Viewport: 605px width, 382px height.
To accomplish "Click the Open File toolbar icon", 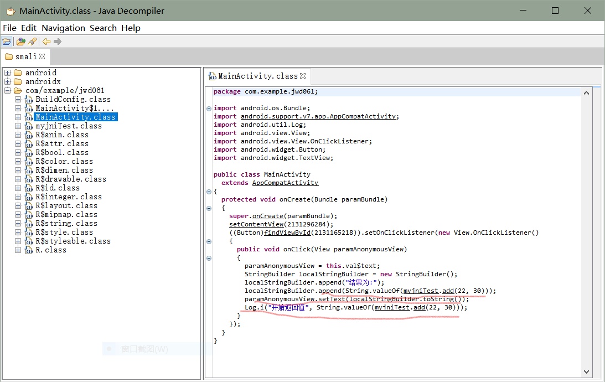I will 7,42.
